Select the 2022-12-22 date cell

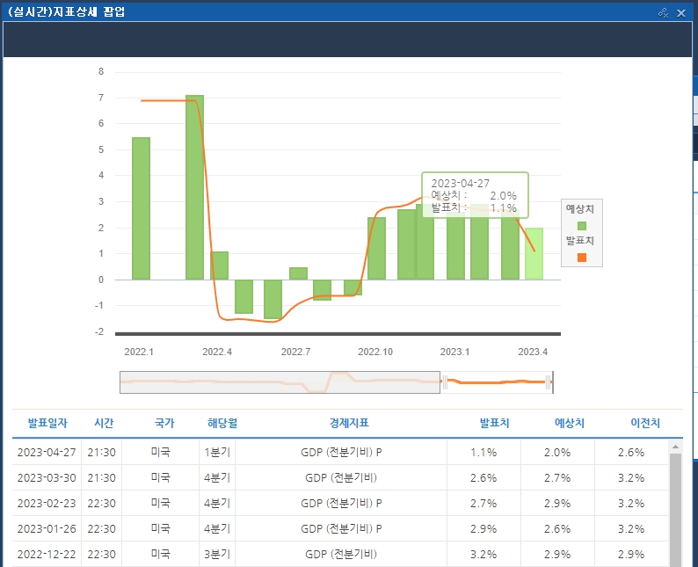tap(47, 554)
